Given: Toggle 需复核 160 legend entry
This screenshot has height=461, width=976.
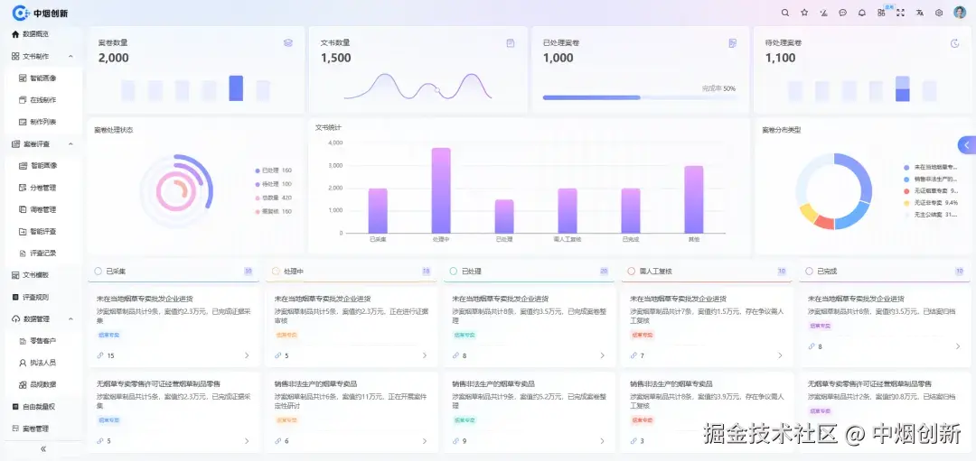Looking at the screenshot, I should (x=273, y=211).
